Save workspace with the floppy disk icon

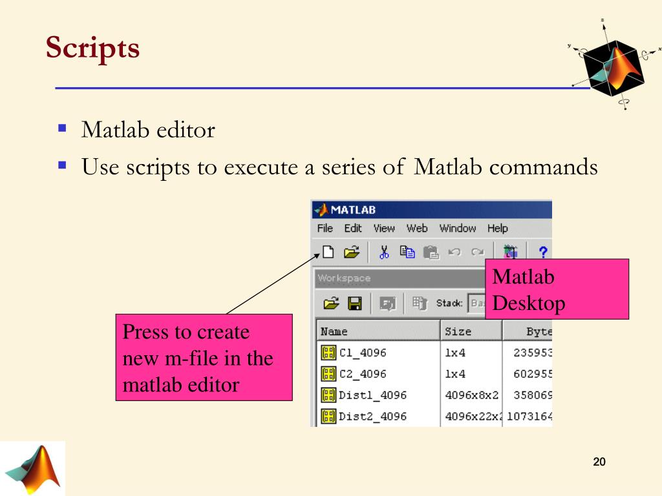[355, 304]
